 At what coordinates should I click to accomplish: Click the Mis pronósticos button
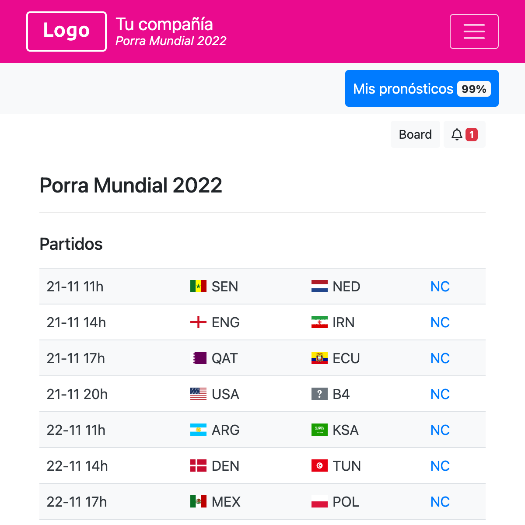click(421, 88)
